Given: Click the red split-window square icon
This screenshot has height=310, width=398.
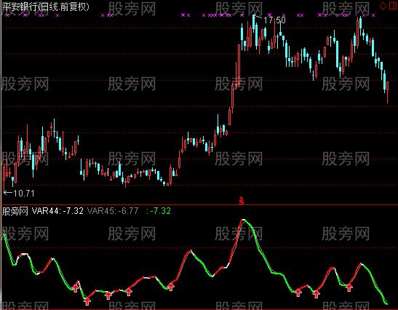Looking at the screenshot, I should pos(393,6).
